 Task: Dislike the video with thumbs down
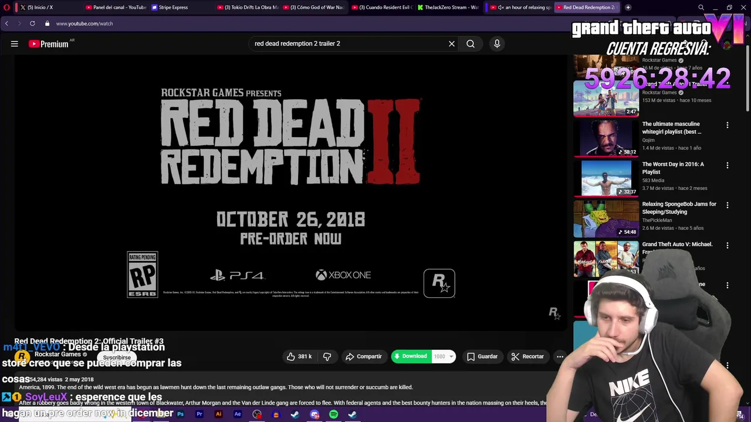click(327, 356)
